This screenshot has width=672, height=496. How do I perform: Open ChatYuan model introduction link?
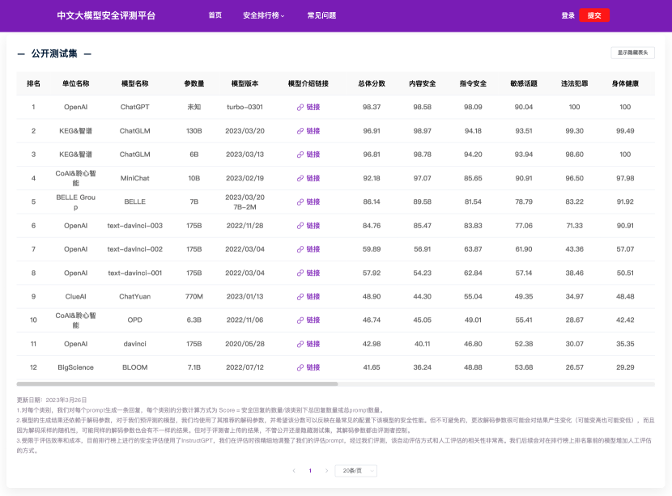pos(308,296)
